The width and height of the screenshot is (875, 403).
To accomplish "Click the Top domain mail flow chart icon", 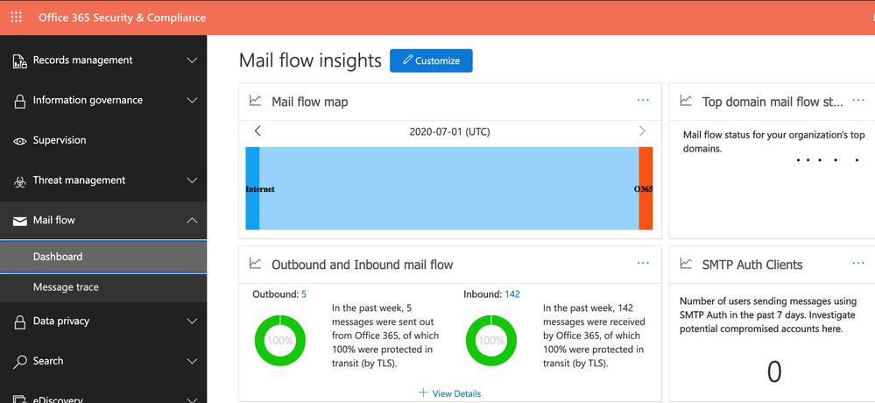I will click(x=686, y=101).
